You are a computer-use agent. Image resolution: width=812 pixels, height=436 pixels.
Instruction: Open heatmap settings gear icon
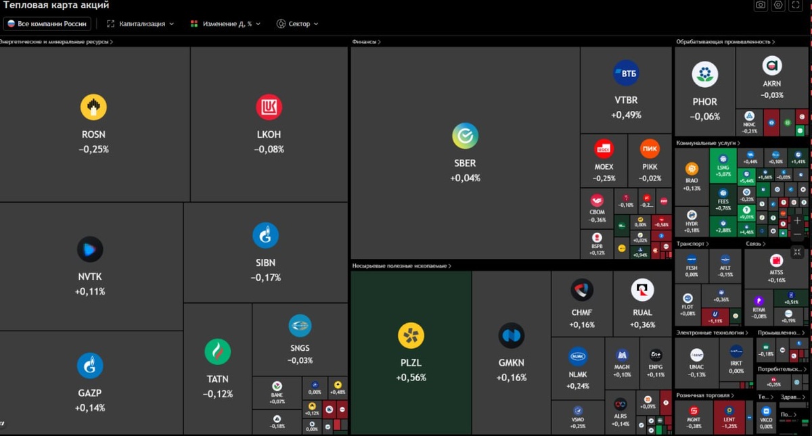(x=778, y=5)
